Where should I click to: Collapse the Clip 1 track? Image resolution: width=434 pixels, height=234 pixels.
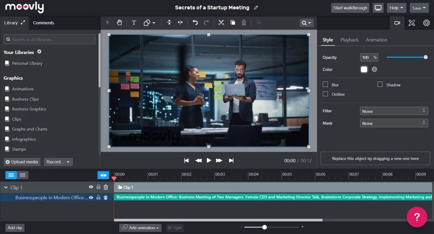[6, 187]
